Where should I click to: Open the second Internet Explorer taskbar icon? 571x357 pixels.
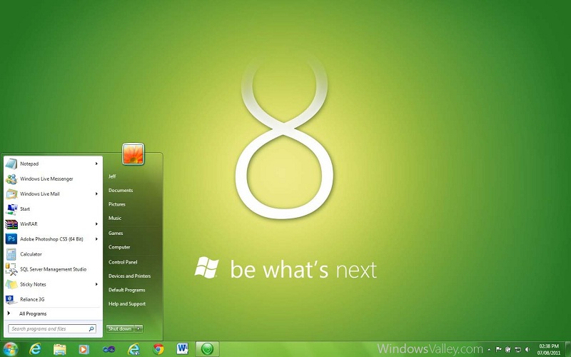pos(133,349)
